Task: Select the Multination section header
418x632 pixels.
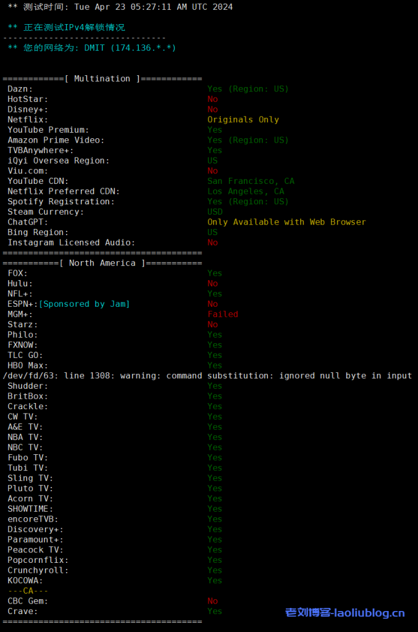Action: pos(102,78)
